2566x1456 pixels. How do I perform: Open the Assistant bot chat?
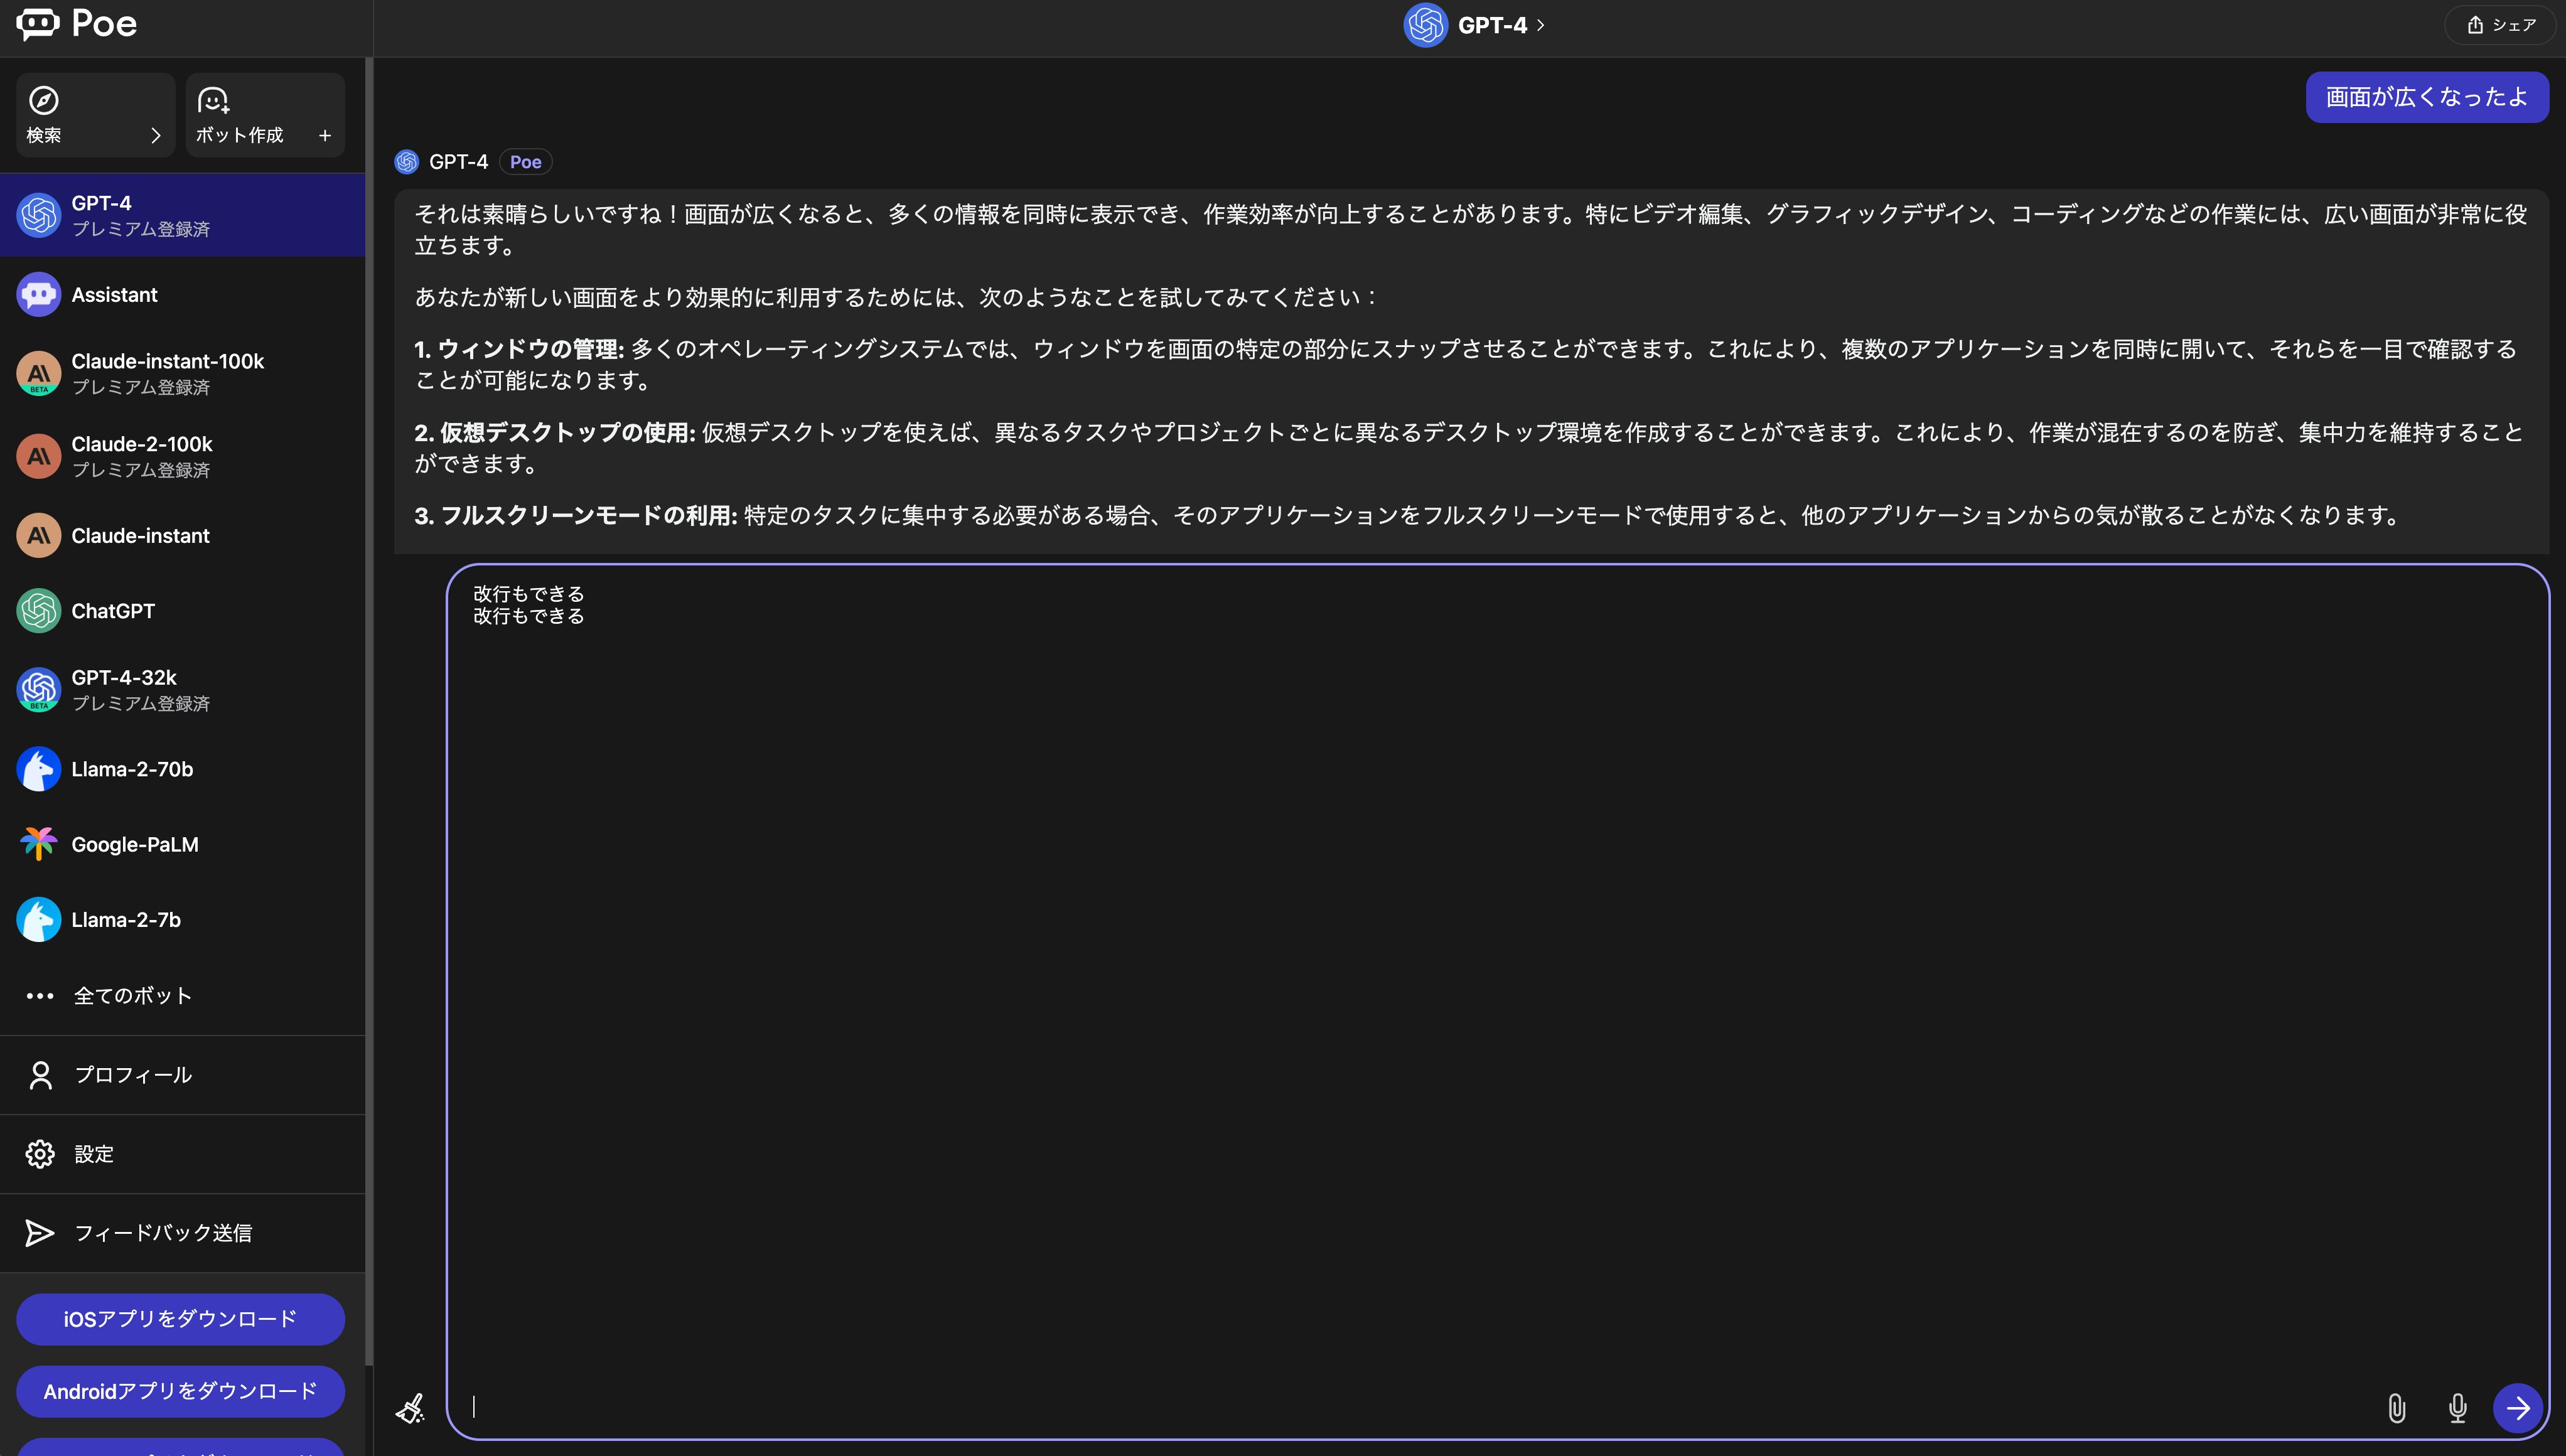click(x=182, y=295)
